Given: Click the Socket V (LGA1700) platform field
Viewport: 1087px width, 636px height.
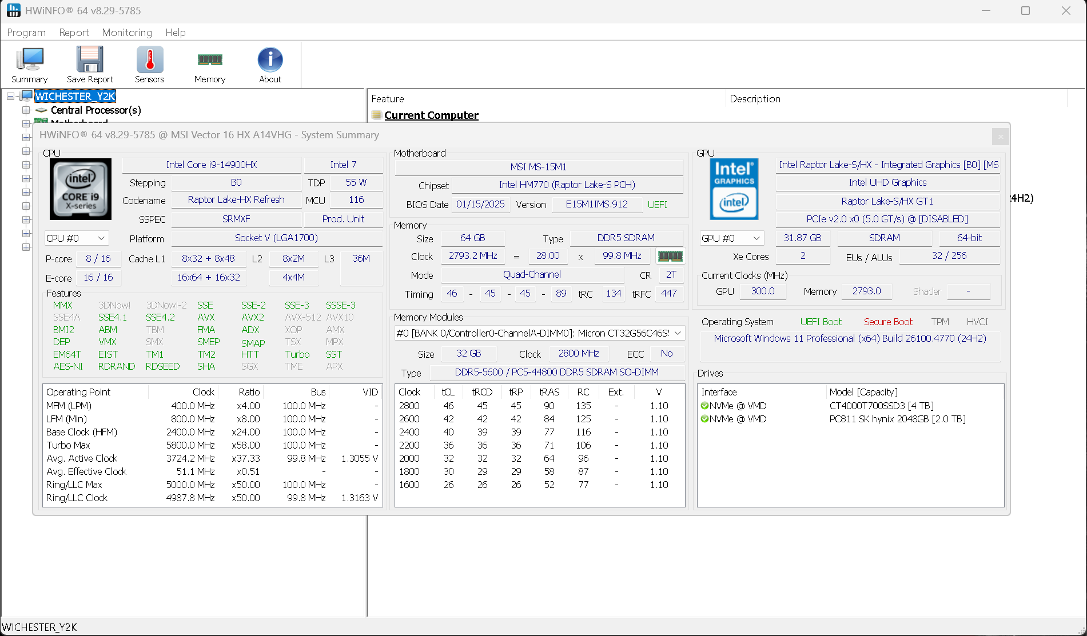Looking at the screenshot, I should [x=276, y=238].
